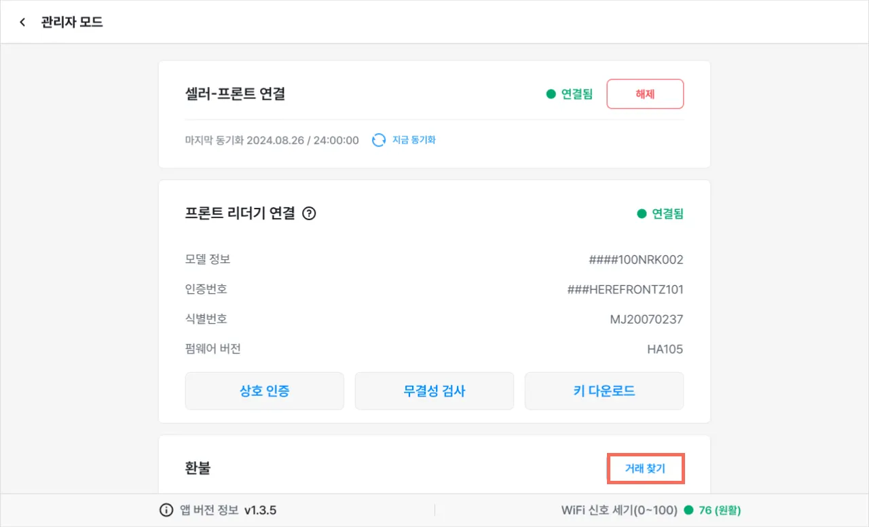Click the app version number v1.3.5
The width and height of the screenshot is (869, 527).
260,510
